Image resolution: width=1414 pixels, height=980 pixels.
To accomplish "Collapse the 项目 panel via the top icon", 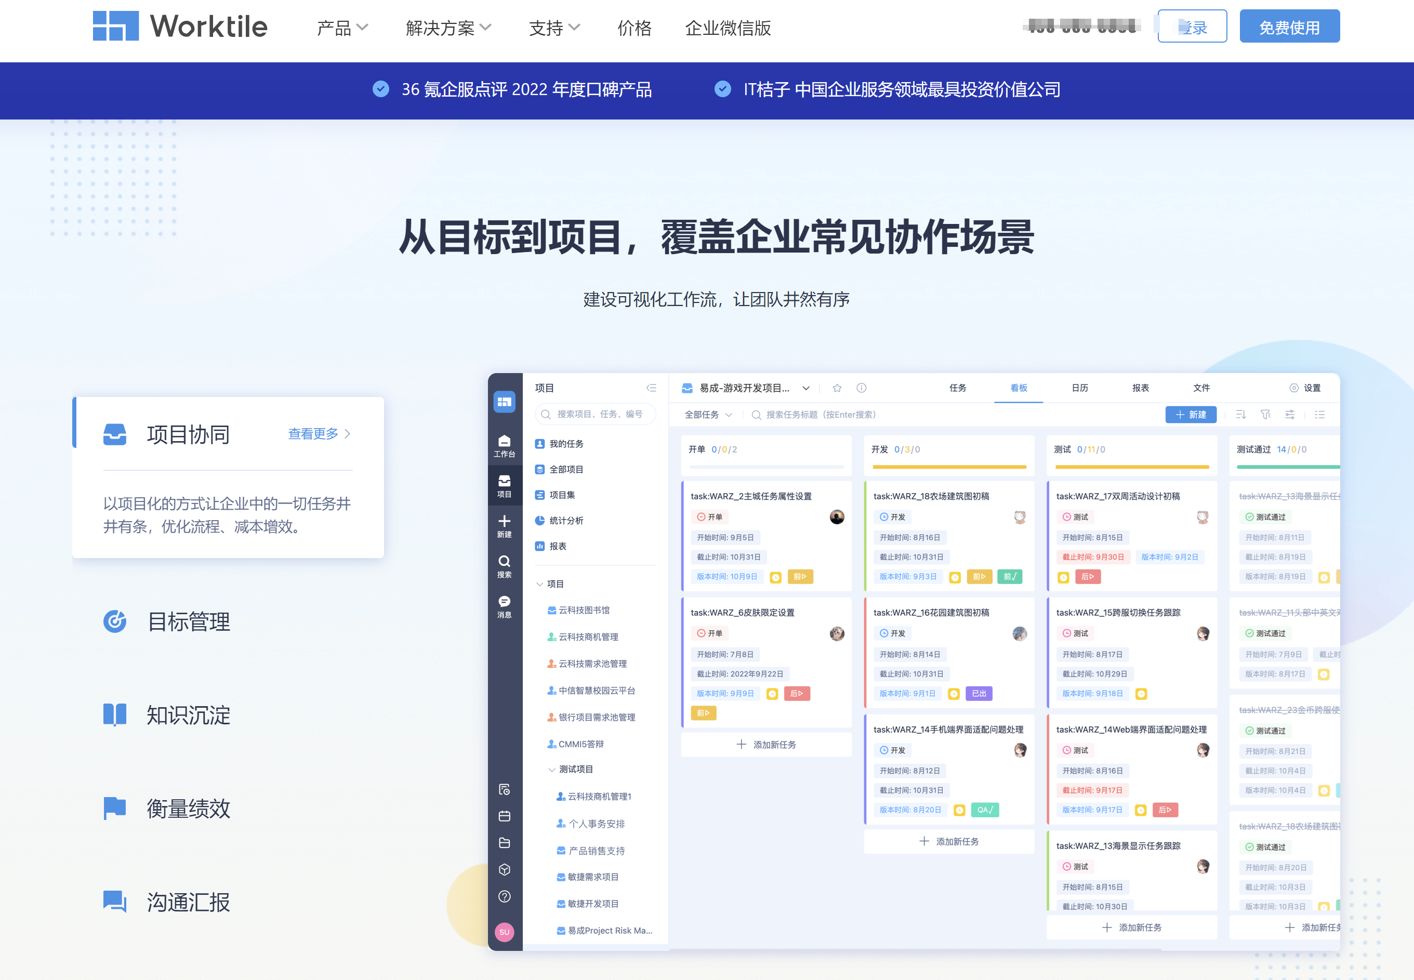I will point(651,388).
